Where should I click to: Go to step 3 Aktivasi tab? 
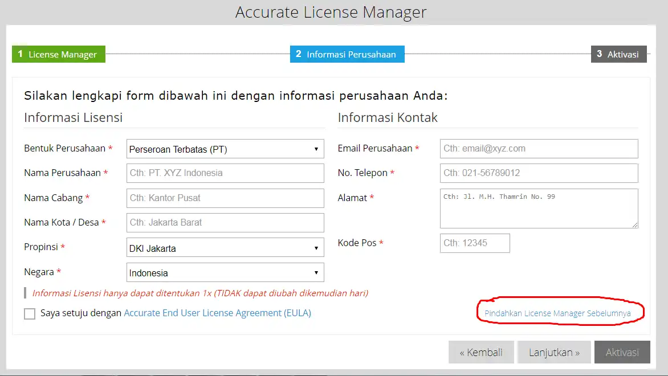(x=618, y=54)
